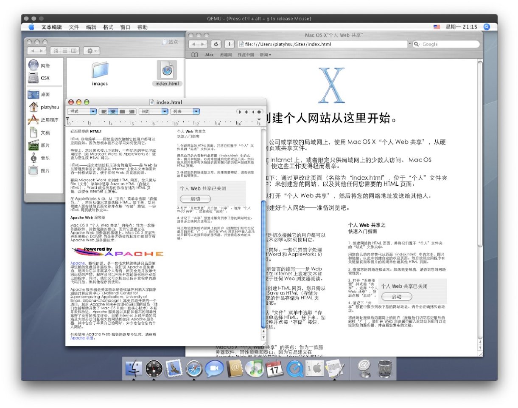Open the bookmarks book icon in Safari's bar
This screenshot has height=408, width=518.
point(195,55)
